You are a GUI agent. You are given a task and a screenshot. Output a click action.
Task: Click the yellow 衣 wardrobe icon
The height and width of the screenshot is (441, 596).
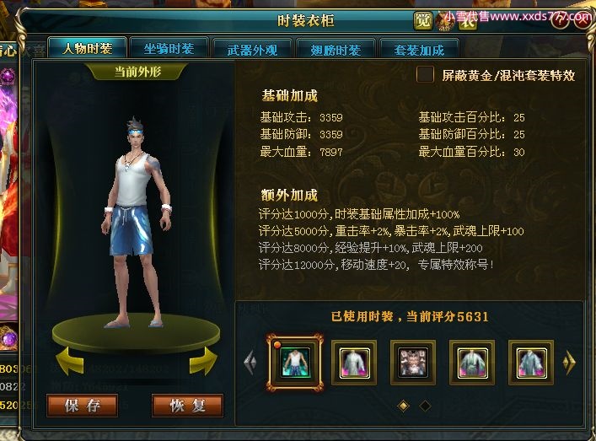click(468, 21)
